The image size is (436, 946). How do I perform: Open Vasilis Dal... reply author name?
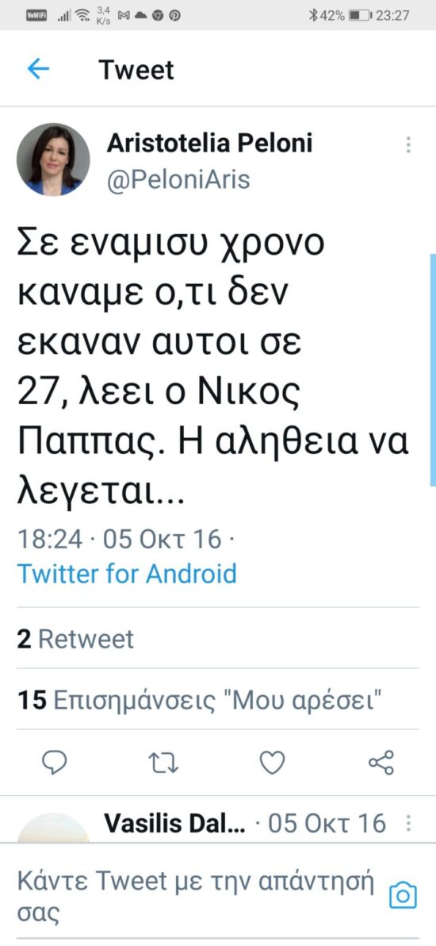click(x=175, y=823)
